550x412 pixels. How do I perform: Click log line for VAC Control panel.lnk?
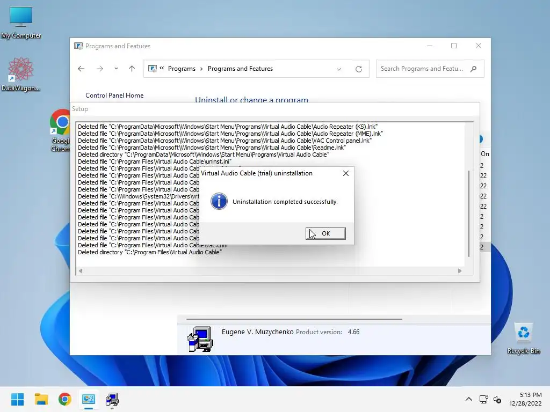click(x=225, y=141)
